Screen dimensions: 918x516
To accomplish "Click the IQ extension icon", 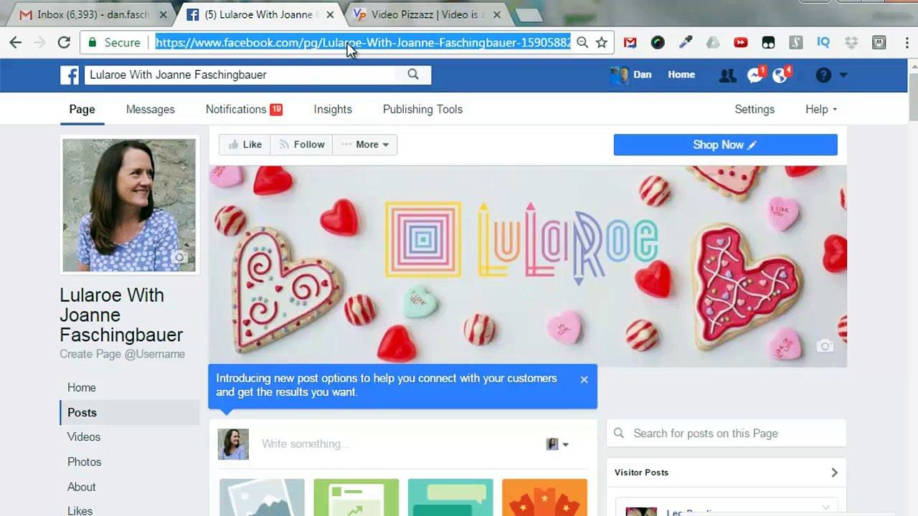I will [823, 43].
